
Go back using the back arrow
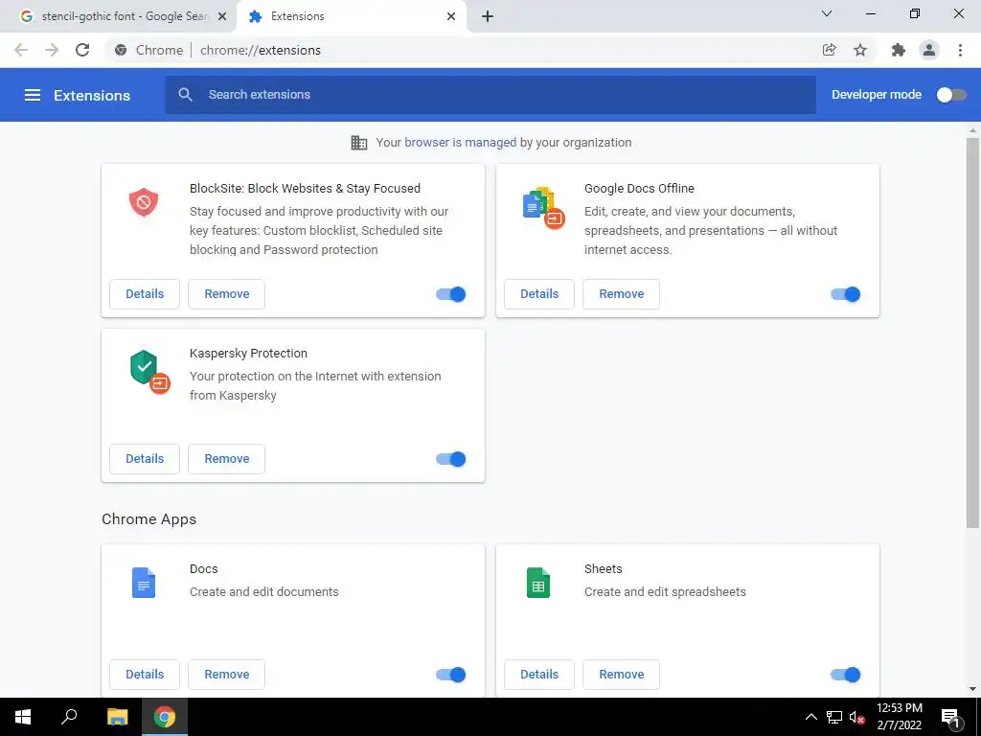21,50
